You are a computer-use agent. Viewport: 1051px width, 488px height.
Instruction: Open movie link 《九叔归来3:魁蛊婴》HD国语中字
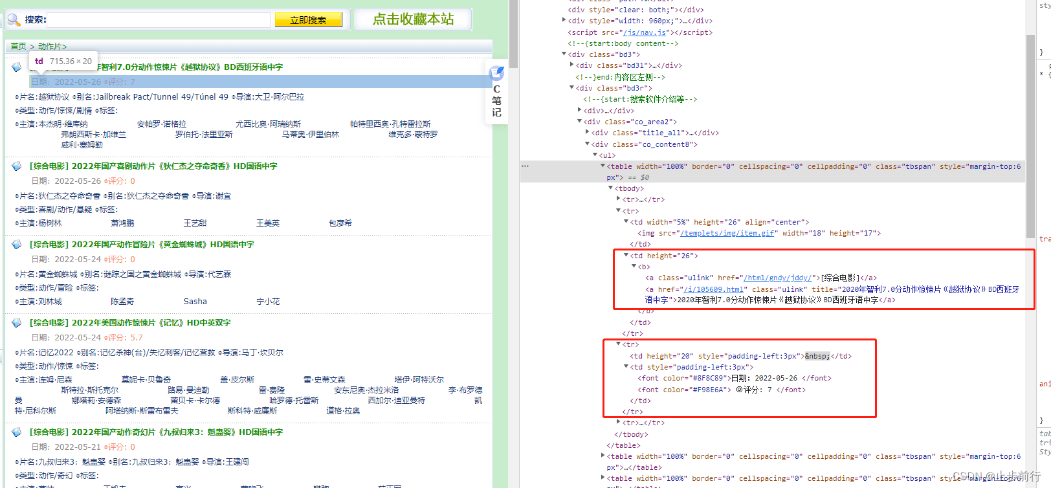177,432
